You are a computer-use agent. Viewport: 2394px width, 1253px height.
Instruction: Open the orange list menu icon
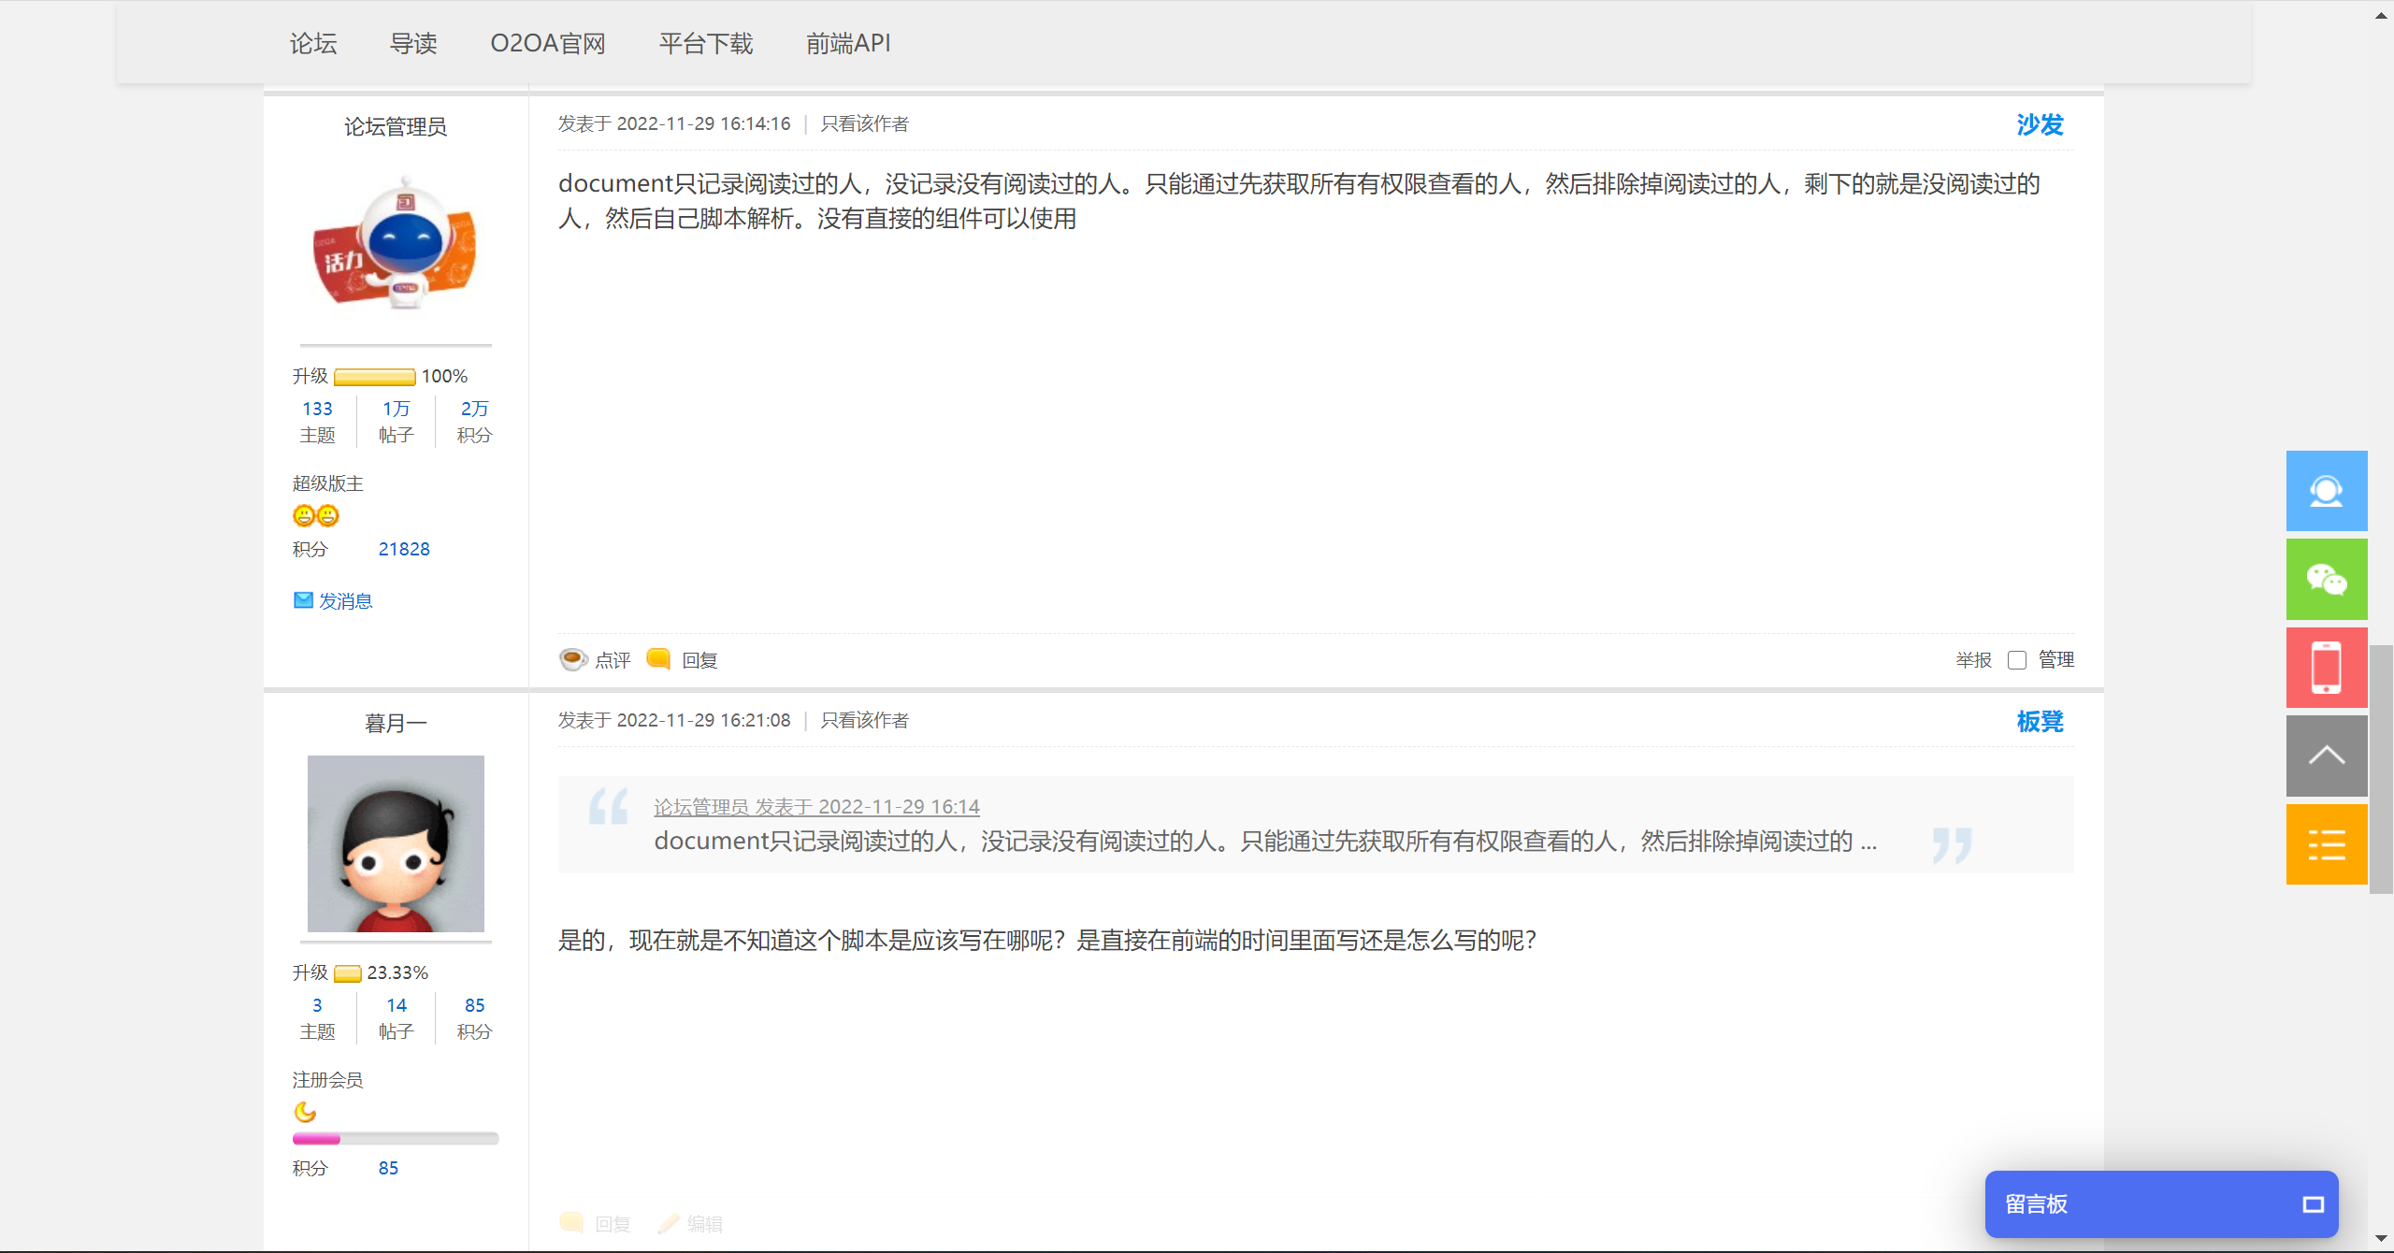pyautogui.click(x=2326, y=844)
